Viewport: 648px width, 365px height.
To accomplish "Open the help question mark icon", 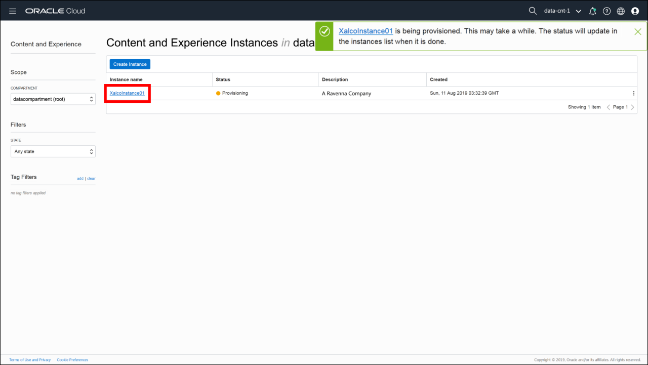I will tap(607, 11).
